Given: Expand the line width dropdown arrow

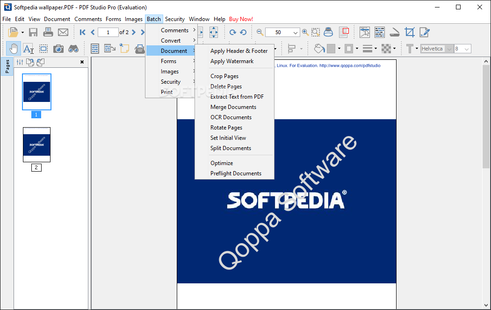Looking at the screenshot, I should tap(376, 49).
